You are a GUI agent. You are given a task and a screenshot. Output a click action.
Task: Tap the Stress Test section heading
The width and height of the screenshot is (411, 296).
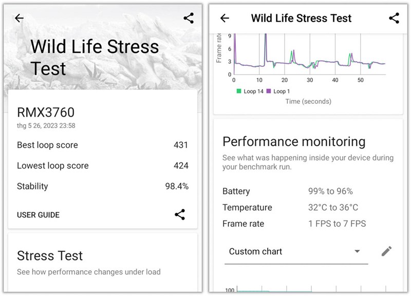tap(50, 255)
